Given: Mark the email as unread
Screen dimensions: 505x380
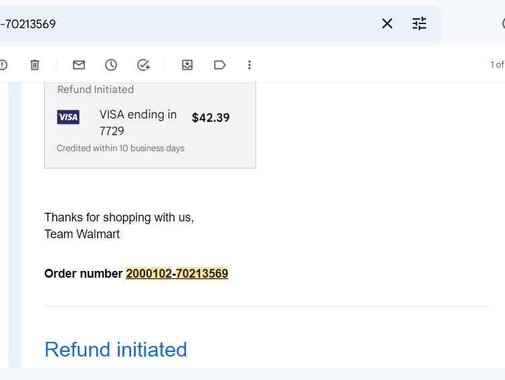Looking at the screenshot, I should 79,65.
